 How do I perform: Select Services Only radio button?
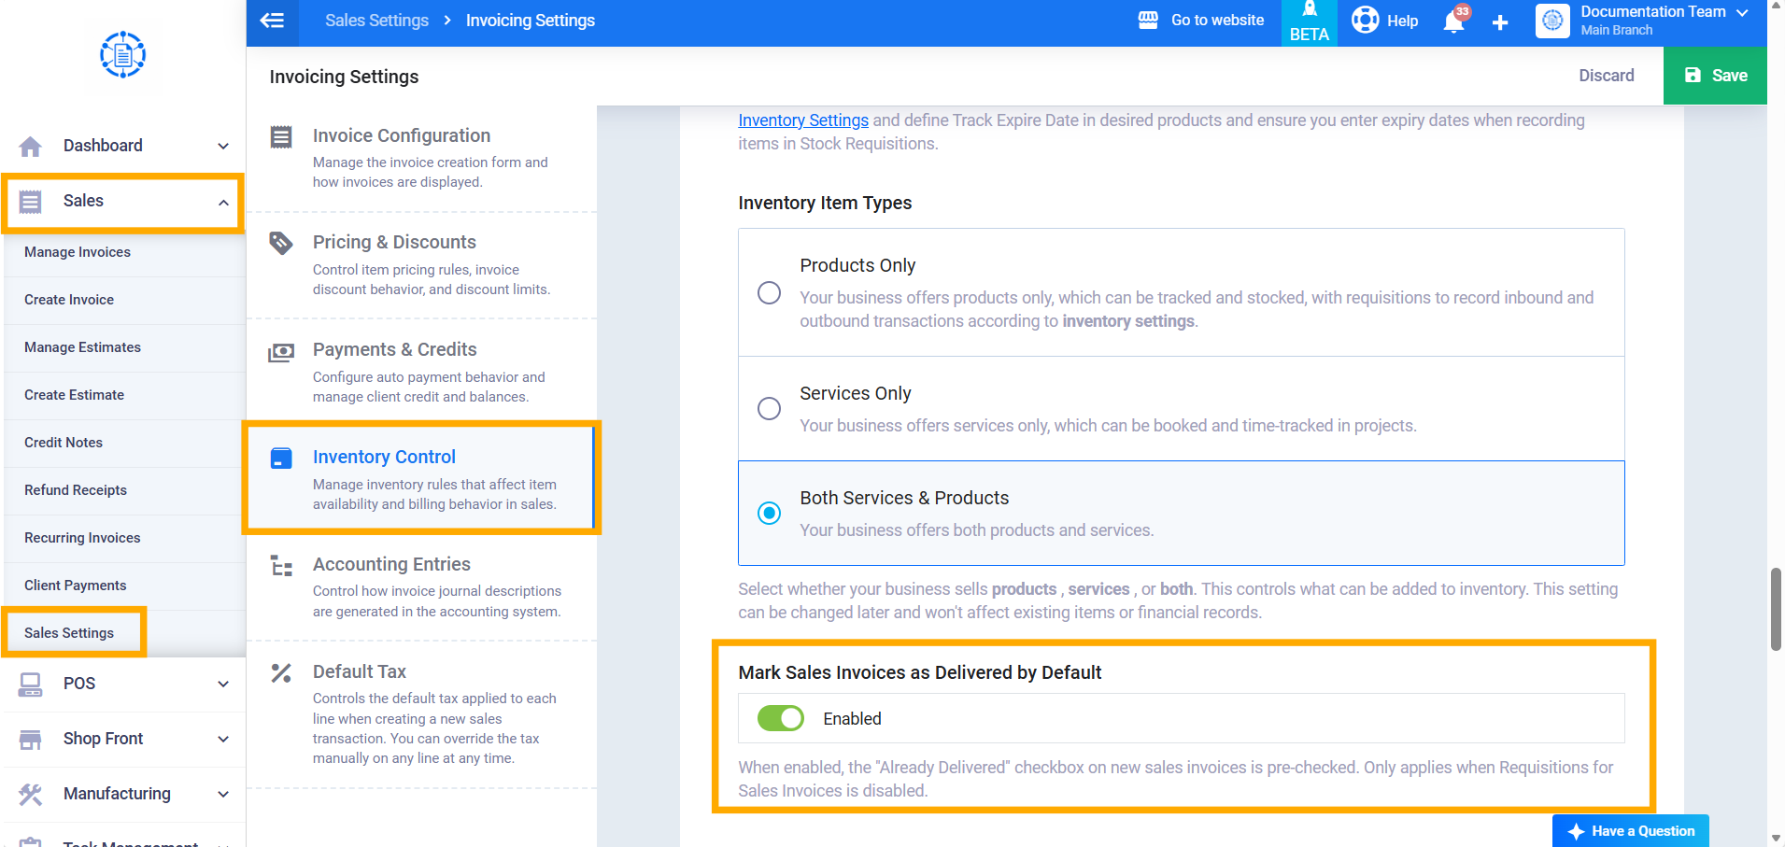[769, 408]
